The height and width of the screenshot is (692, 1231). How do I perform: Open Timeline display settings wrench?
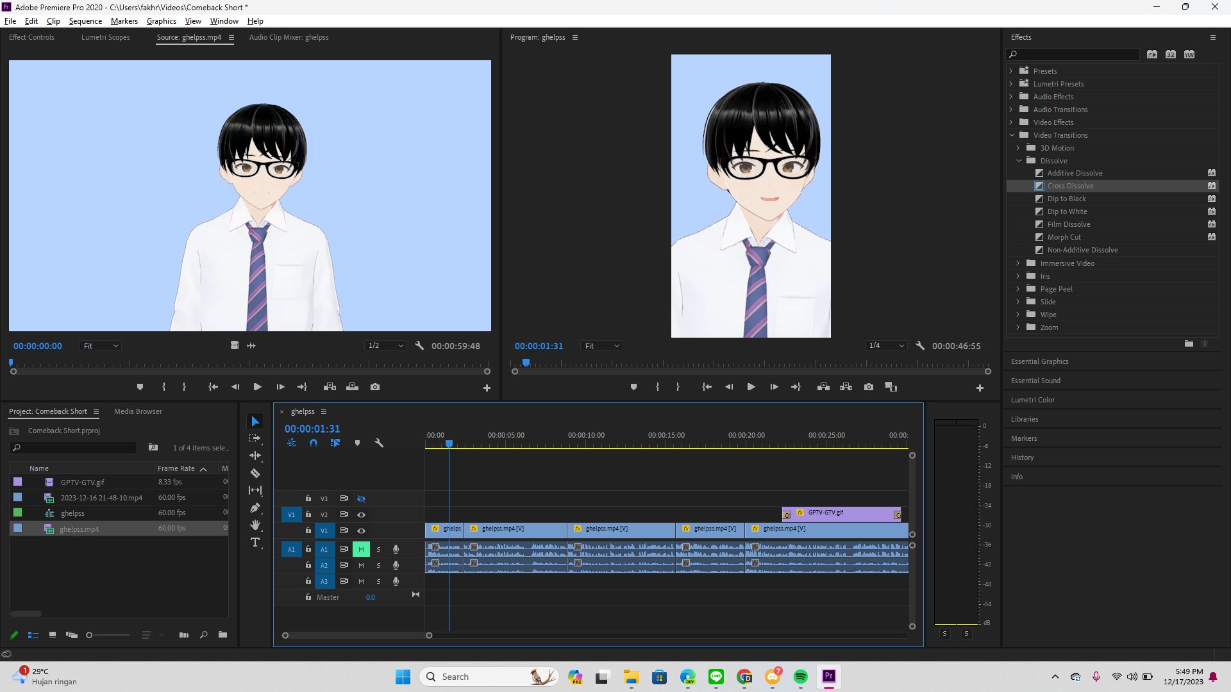(x=379, y=443)
